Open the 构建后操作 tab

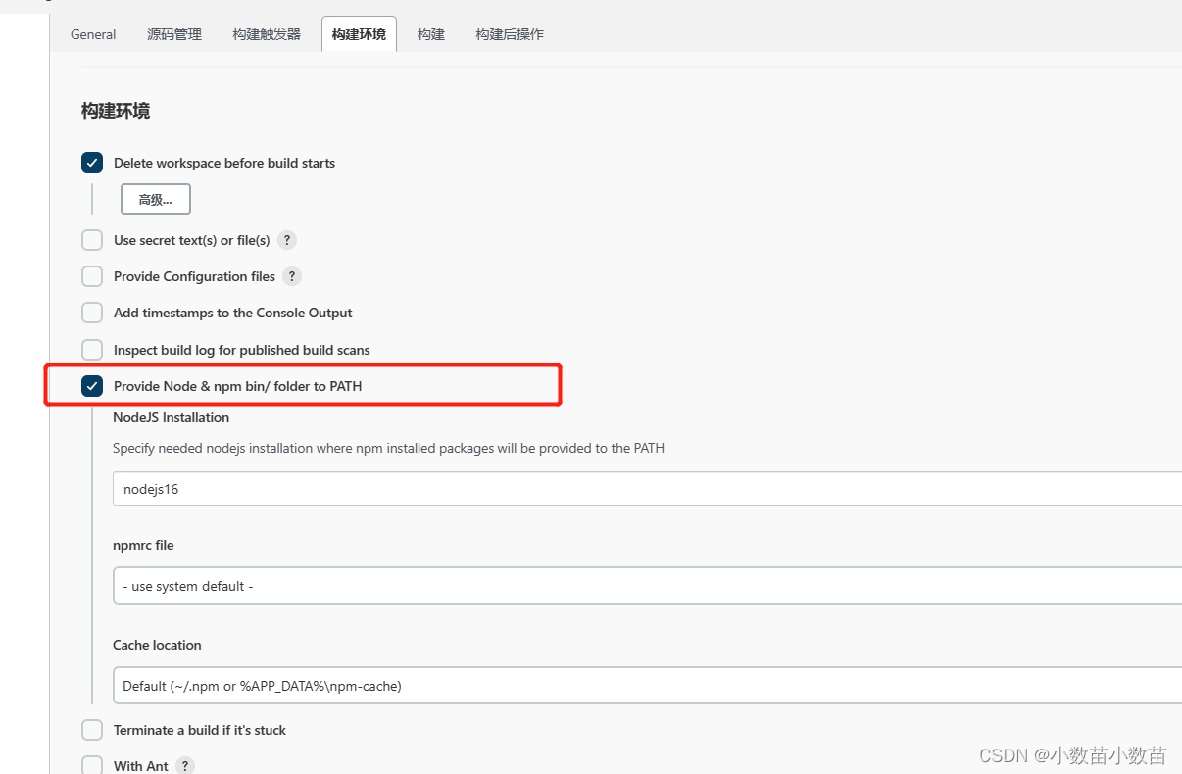[509, 34]
